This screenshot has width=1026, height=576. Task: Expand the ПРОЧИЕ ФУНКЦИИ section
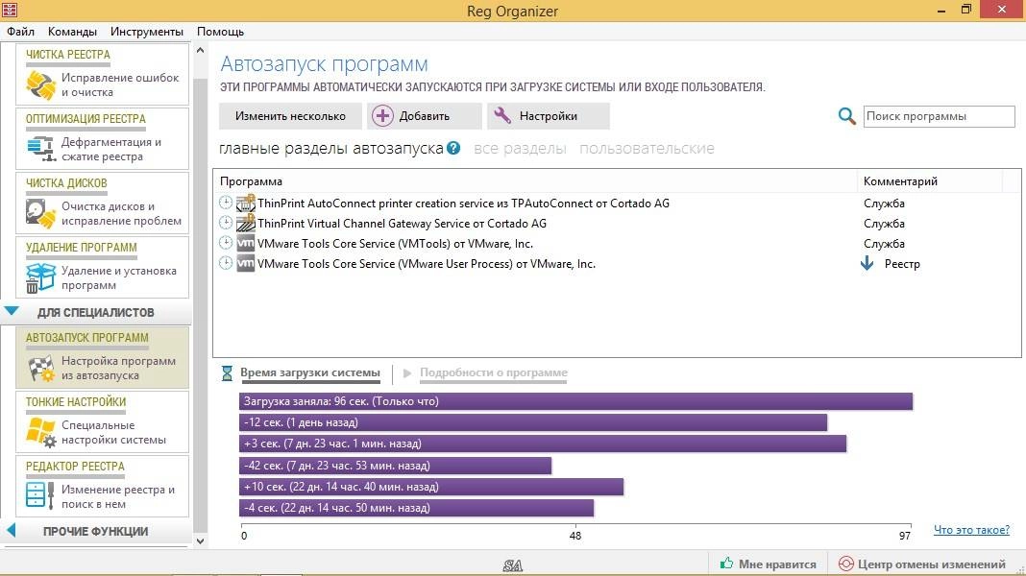tap(11, 530)
